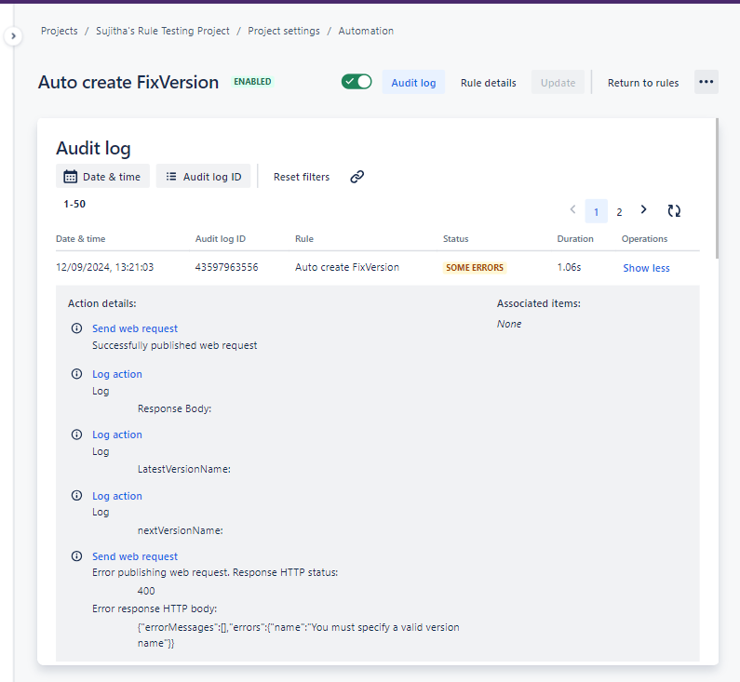Screen dimensions: 740x682
Task: Open the Project settings breadcrumb link
Action: coord(284,31)
